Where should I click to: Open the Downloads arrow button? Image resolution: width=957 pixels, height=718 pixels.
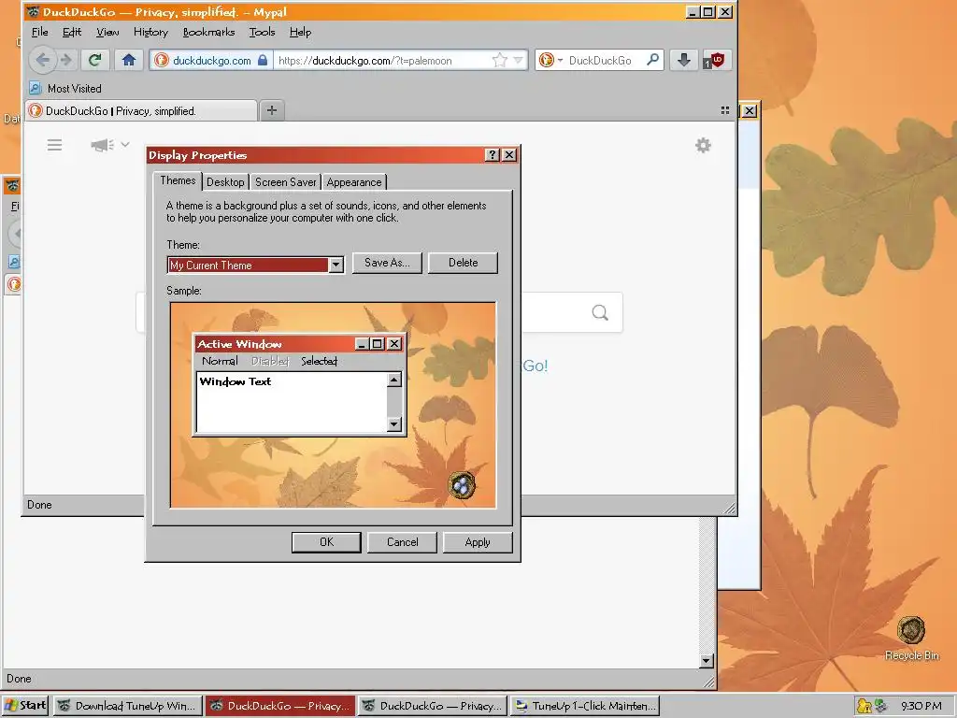[x=683, y=60]
